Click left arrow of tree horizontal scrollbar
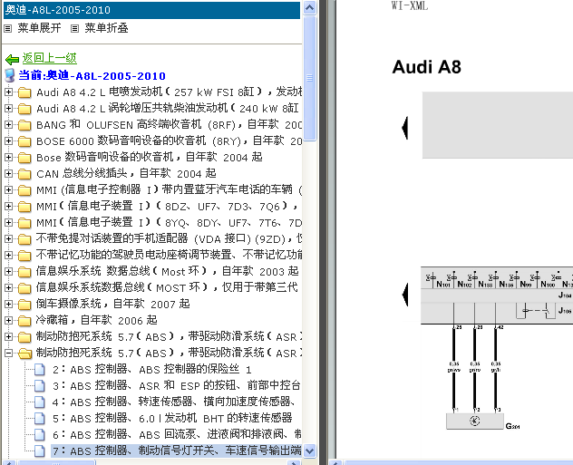Image resolution: width=573 pixels, height=465 pixels. [8, 462]
